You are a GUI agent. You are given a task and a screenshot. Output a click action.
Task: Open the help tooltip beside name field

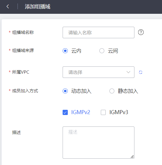[141, 32]
